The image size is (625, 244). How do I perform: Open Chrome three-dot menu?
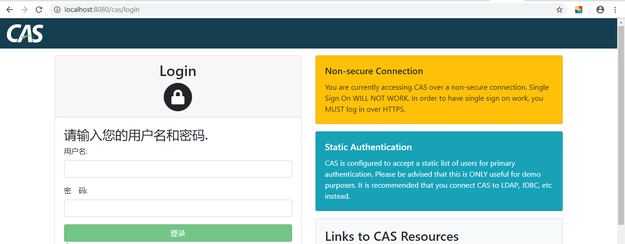point(615,10)
